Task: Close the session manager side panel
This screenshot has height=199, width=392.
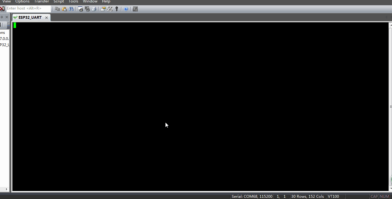Action: tap(7, 17)
